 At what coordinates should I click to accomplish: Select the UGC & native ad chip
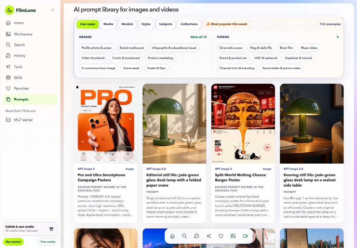point(266,58)
